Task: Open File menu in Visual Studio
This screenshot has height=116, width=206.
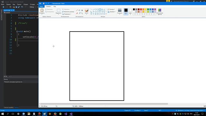Action: [x=3, y=4]
